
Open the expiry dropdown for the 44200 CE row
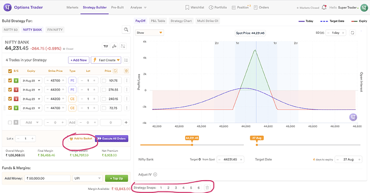[x=31, y=99]
